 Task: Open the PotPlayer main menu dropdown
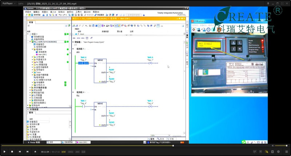point(9,4)
